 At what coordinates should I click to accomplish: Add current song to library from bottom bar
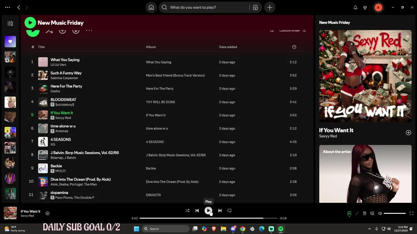48,213
